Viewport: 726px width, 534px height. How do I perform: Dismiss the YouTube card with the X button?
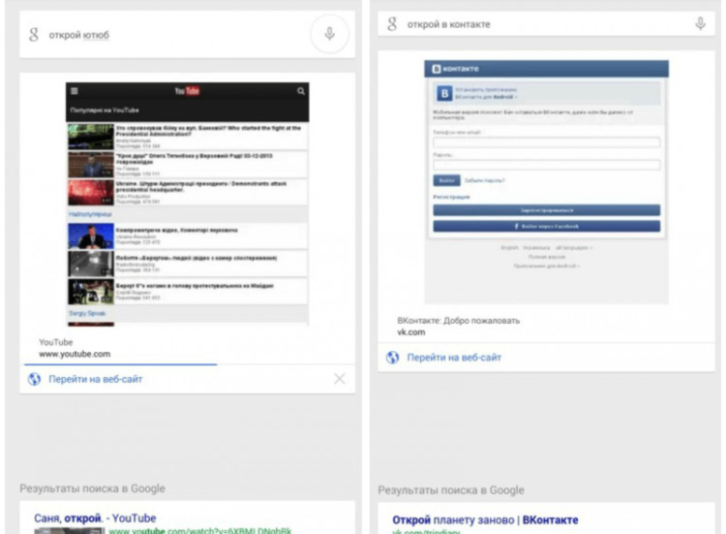339,379
